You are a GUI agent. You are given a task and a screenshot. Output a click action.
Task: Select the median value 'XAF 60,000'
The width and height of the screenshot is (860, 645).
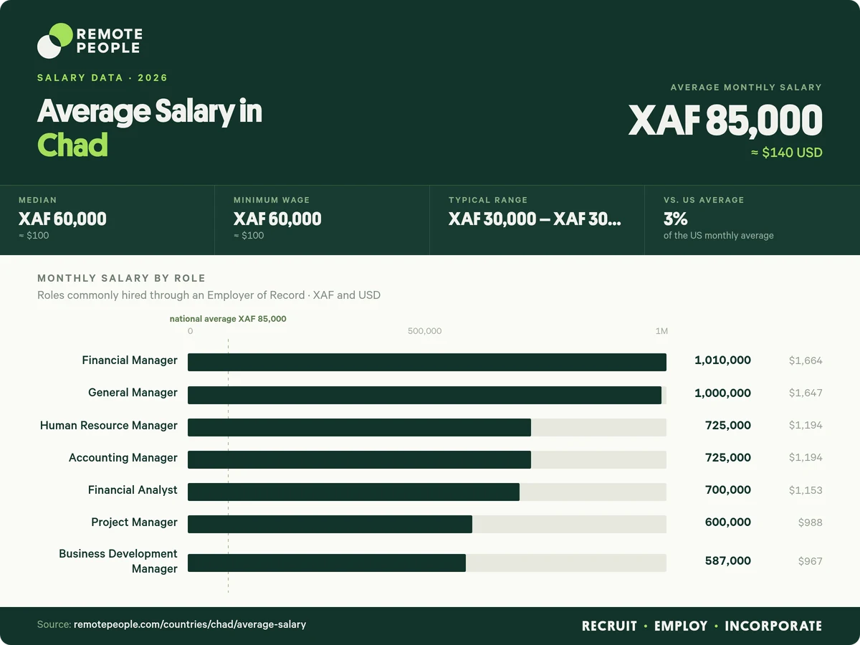point(62,219)
